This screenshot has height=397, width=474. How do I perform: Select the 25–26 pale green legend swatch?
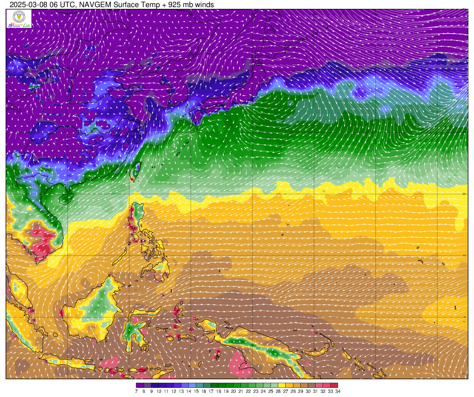274,385
